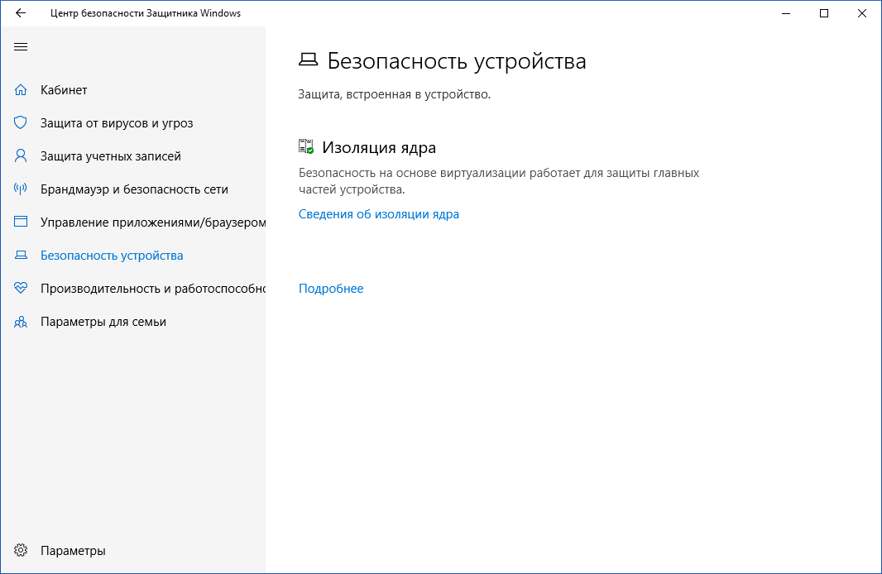Screen dimensions: 882x574
Task: Click the firewall network icon in sidebar
Action: click(x=20, y=189)
